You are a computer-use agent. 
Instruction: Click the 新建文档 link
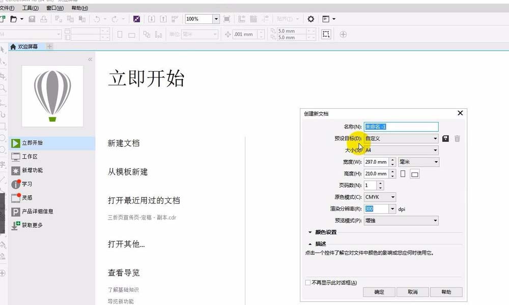click(x=124, y=143)
